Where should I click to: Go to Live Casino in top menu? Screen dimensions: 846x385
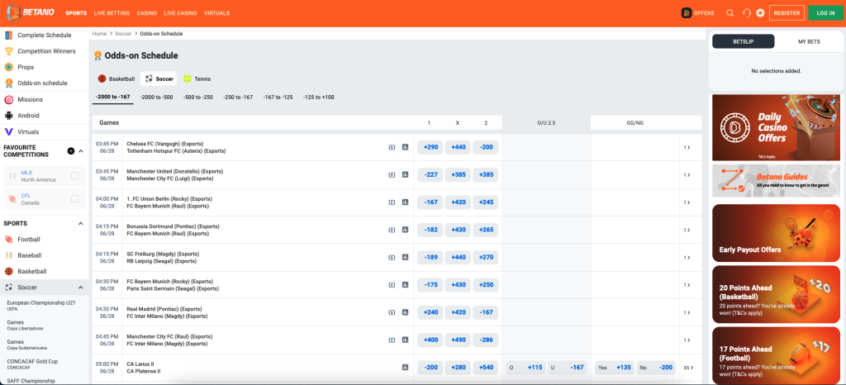(180, 13)
